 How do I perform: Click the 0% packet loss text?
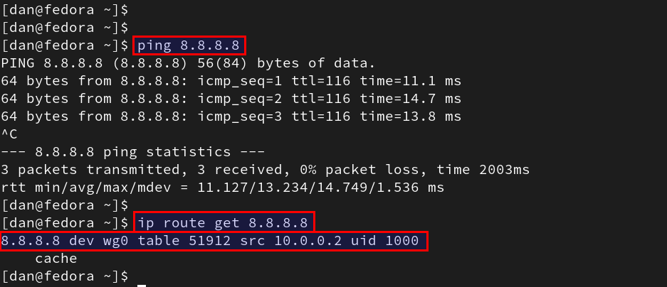pos(359,170)
